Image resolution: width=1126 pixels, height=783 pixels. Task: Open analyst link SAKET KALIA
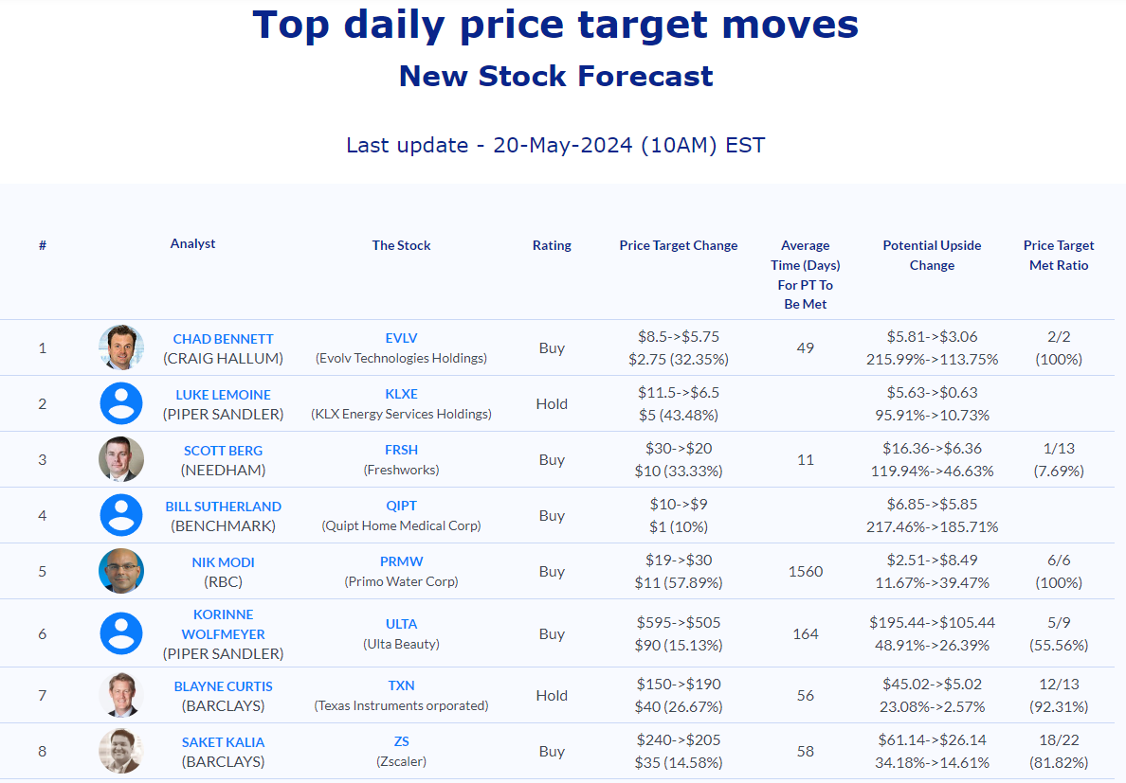(224, 742)
